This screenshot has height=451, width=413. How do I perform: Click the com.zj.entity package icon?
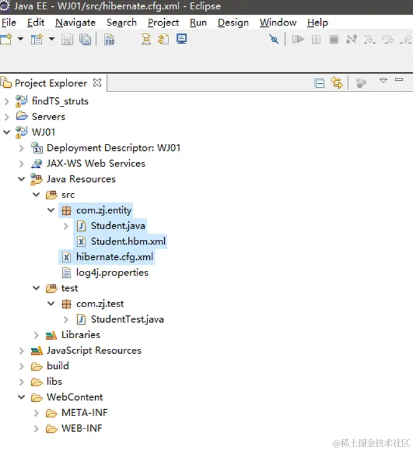[67, 211]
